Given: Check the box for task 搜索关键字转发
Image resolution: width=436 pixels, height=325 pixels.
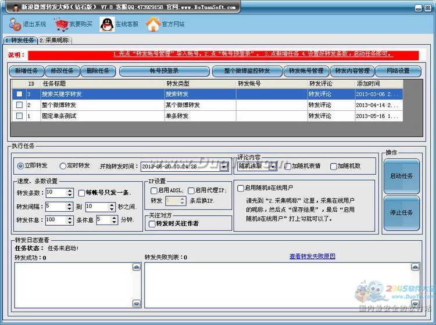Looking at the screenshot, I should [x=19, y=94].
